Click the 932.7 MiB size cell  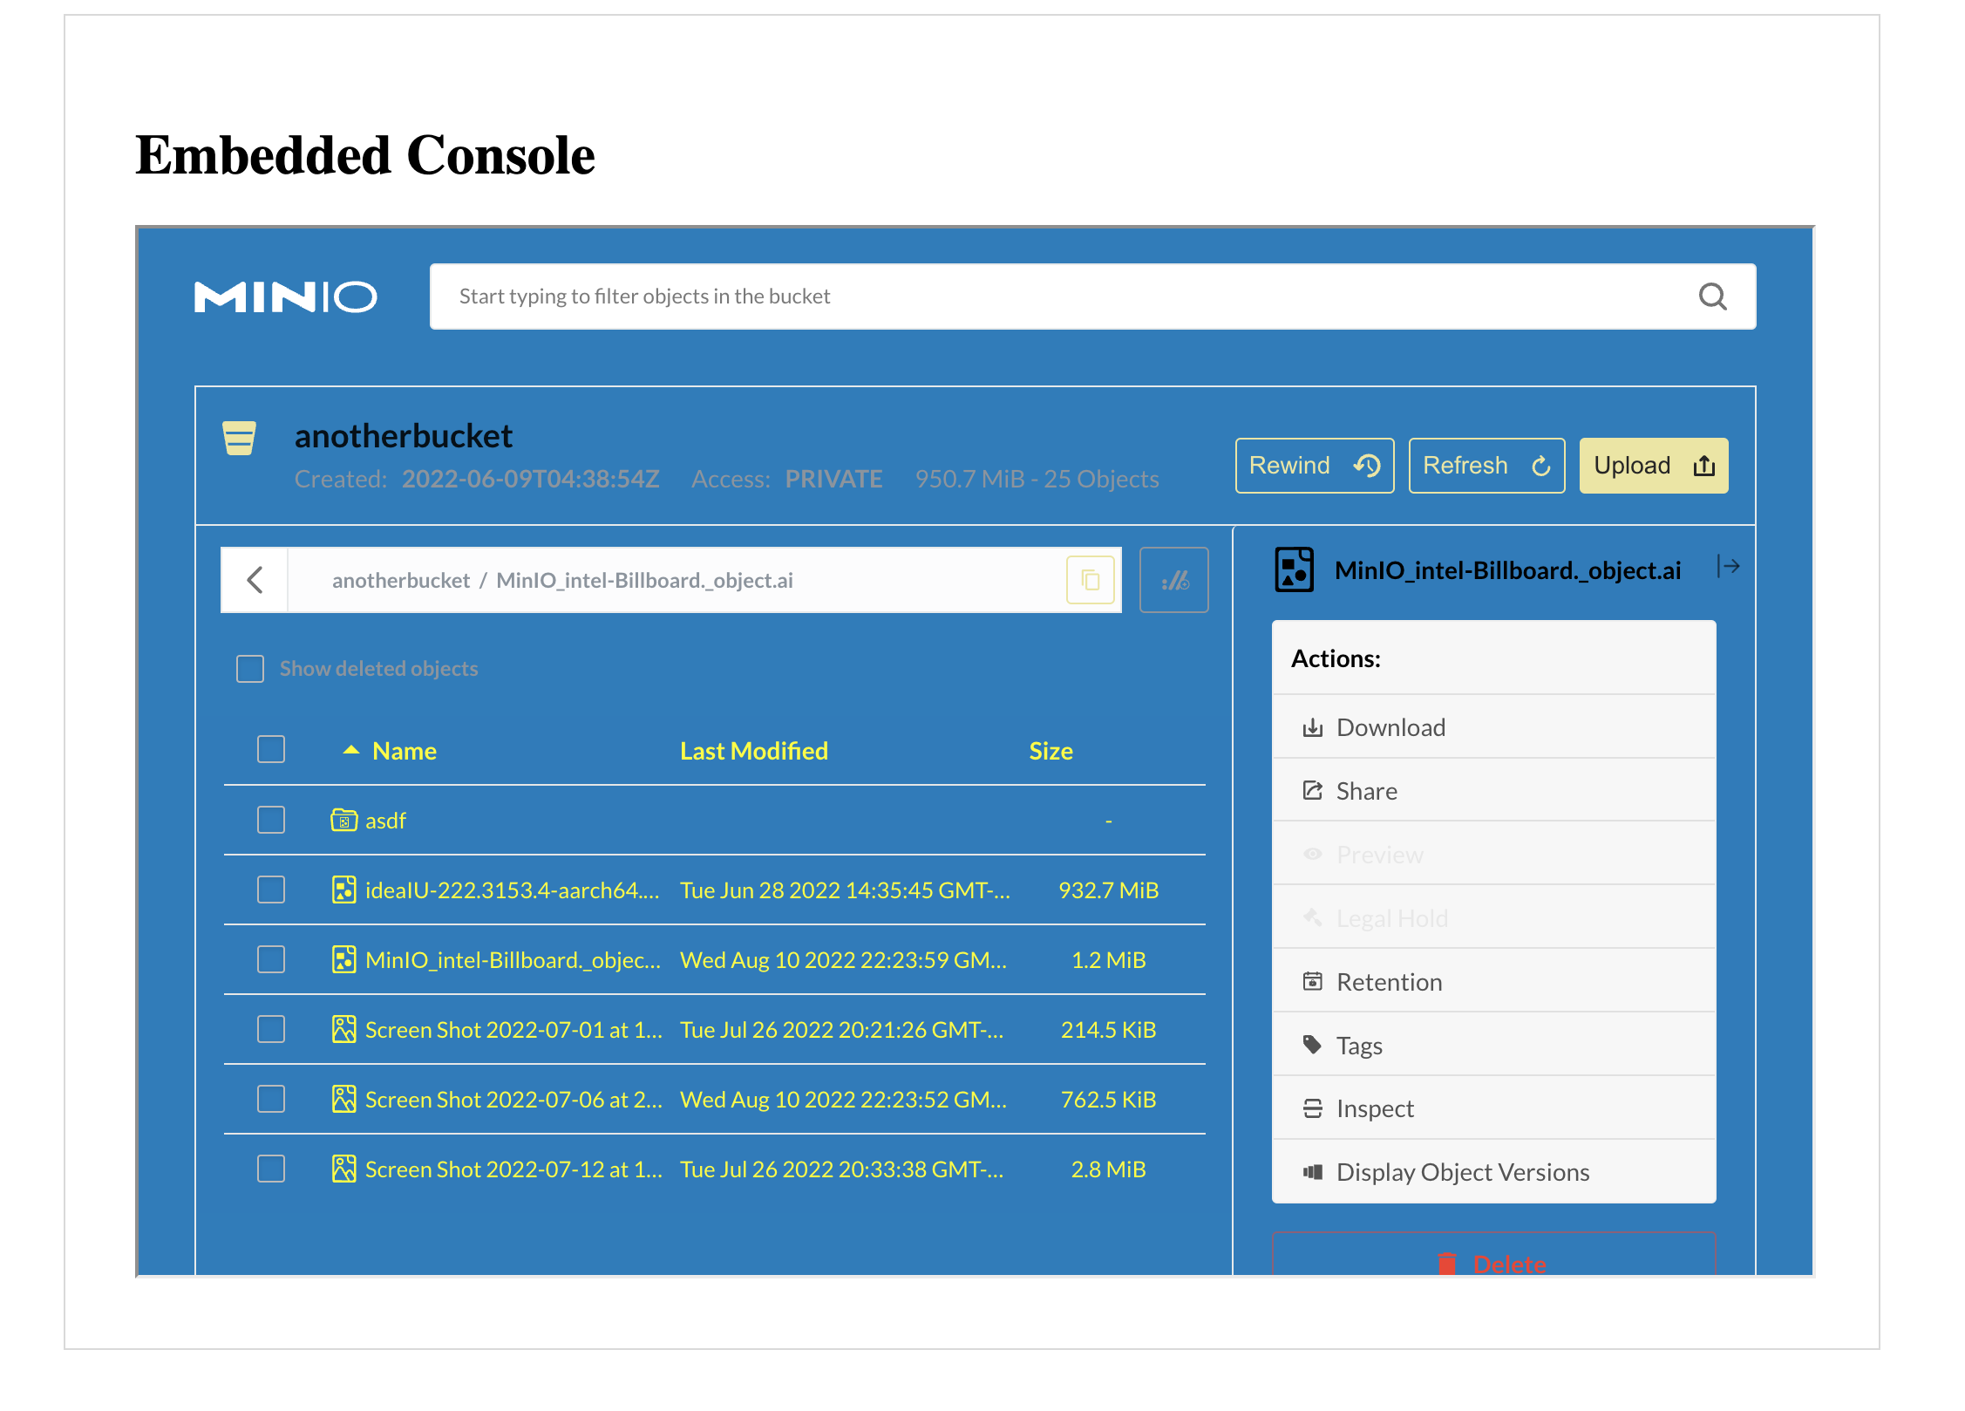coord(1108,890)
